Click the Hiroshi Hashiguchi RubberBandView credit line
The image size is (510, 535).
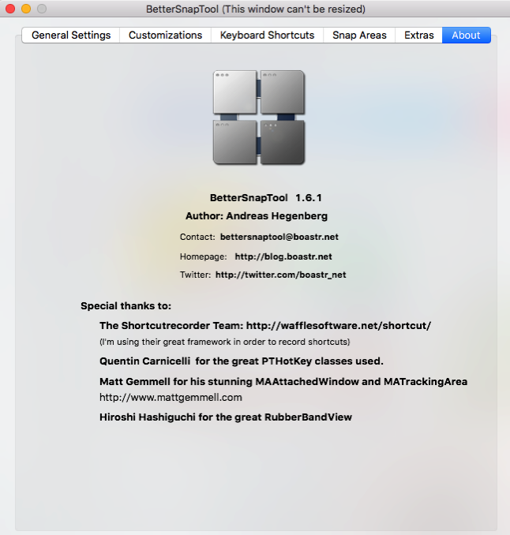(226, 417)
